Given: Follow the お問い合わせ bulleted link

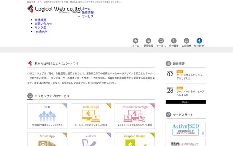Looking at the screenshot, I should point(43,24).
